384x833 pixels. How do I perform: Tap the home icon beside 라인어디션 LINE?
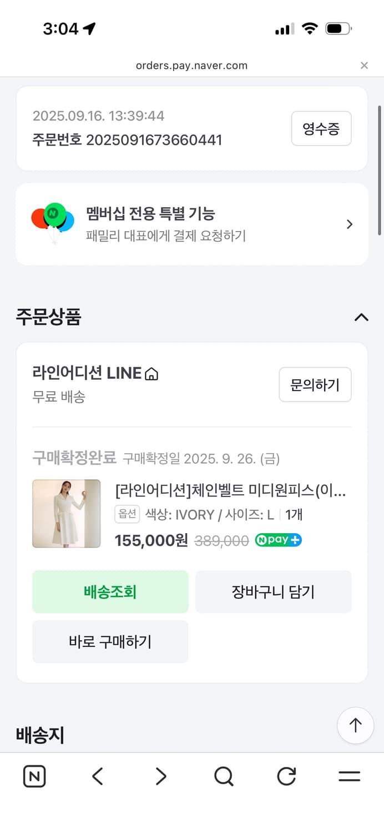click(153, 373)
